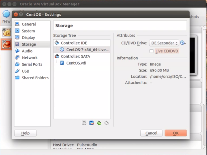Select the red hat CentOS VM in Manager list
This screenshot has width=207, height=155.
pos(6,44)
